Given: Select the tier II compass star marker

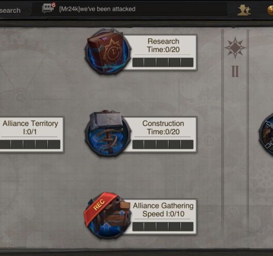Looking at the screenshot, I should [235, 47].
